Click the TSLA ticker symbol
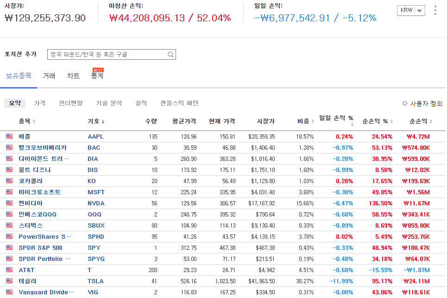The width and height of the screenshot is (447, 298). pyautogui.click(x=95, y=281)
